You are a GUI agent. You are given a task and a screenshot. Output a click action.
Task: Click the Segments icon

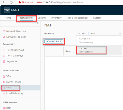point(4,61)
